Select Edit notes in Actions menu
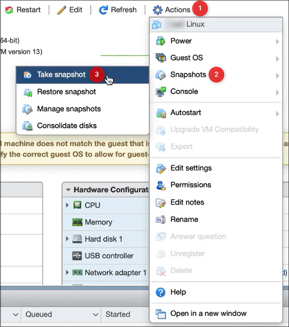The image size is (289, 327). coord(216,202)
